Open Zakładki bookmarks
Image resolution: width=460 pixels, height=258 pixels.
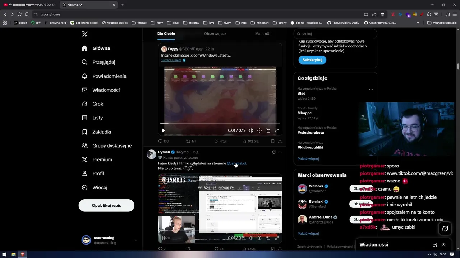96,132
